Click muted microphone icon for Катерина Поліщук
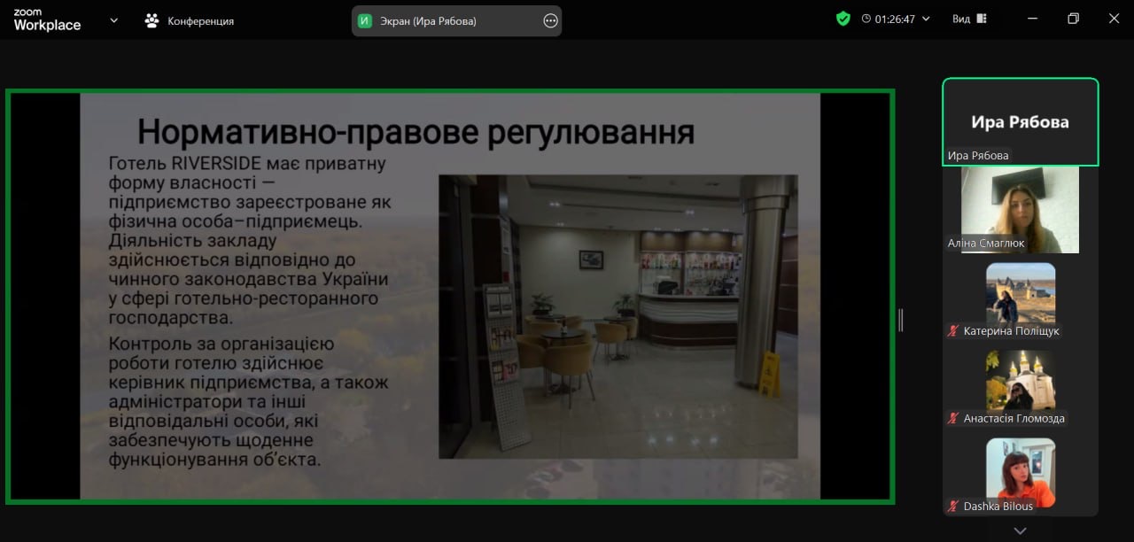1134x542 pixels. [x=953, y=331]
